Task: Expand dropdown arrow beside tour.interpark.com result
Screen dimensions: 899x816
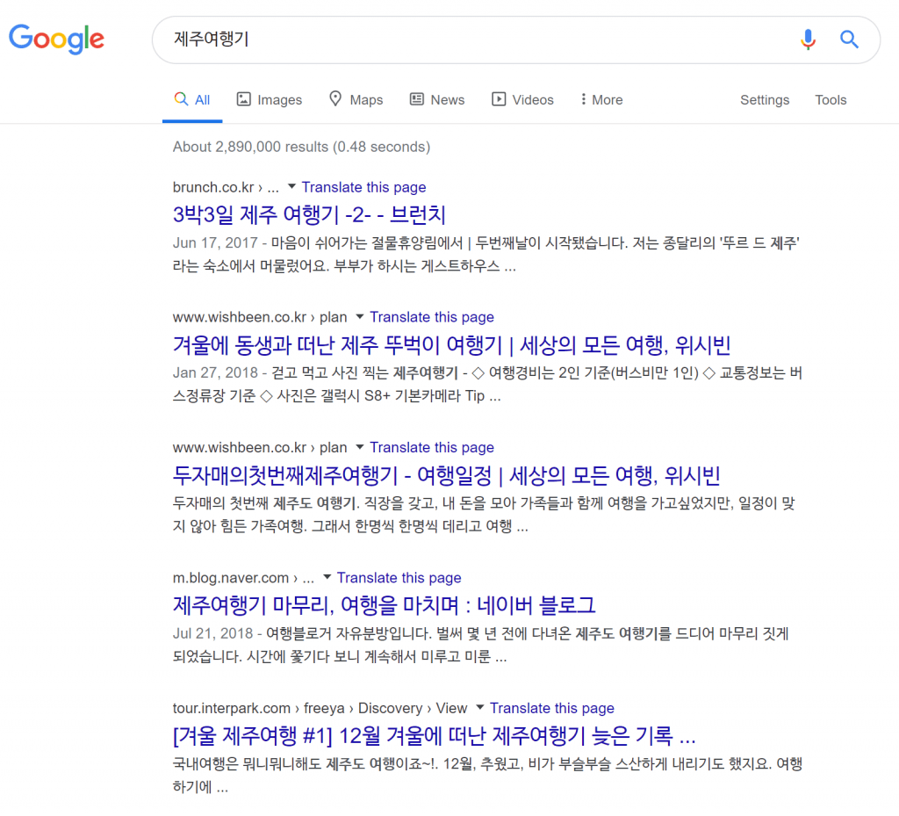Action: pos(479,708)
